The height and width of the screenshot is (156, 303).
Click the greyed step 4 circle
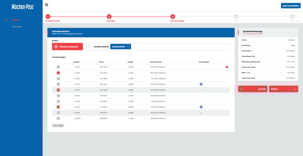coord(236,16)
